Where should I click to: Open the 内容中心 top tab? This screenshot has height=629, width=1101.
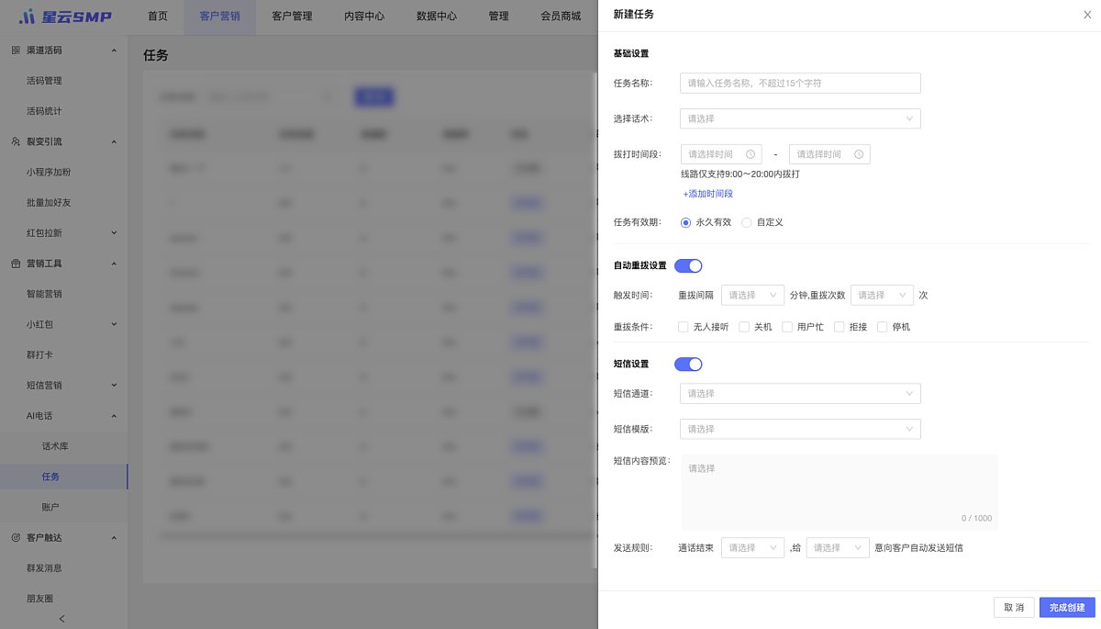tap(364, 17)
